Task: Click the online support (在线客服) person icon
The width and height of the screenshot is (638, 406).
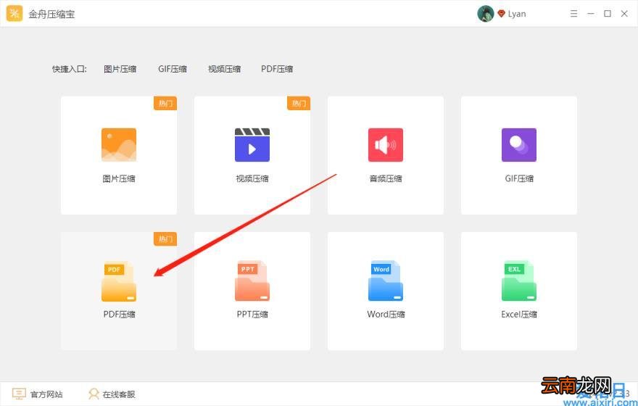Action: click(x=94, y=394)
